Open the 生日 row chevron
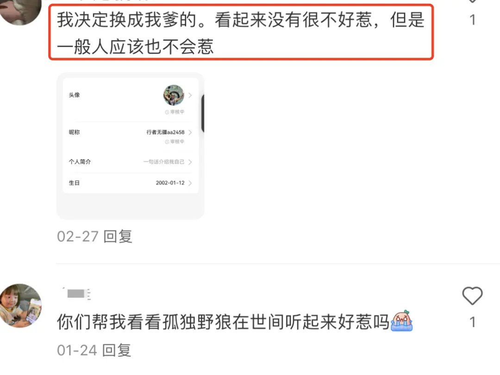Image resolution: width=500 pixels, height=375 pixels. [190, 183]
